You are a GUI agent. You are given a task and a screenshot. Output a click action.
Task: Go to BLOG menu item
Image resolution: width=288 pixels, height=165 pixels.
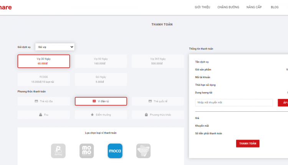(x=275, y=7)
